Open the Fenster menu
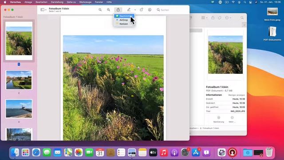Image resolution: width=284 pixels, height=160 pixels. click(x=99, y=2)
